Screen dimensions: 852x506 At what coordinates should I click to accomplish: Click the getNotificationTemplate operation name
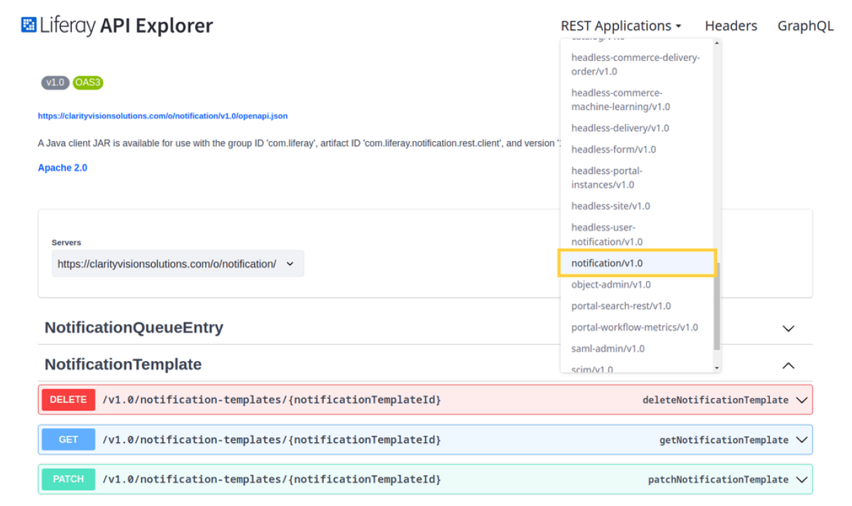pos(723,439)
